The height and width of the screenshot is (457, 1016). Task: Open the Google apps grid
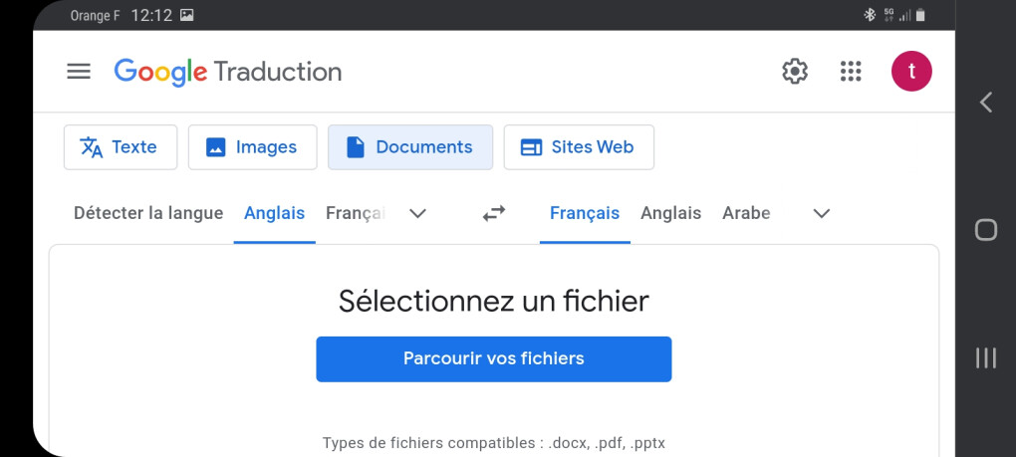(x=850, y=72)
